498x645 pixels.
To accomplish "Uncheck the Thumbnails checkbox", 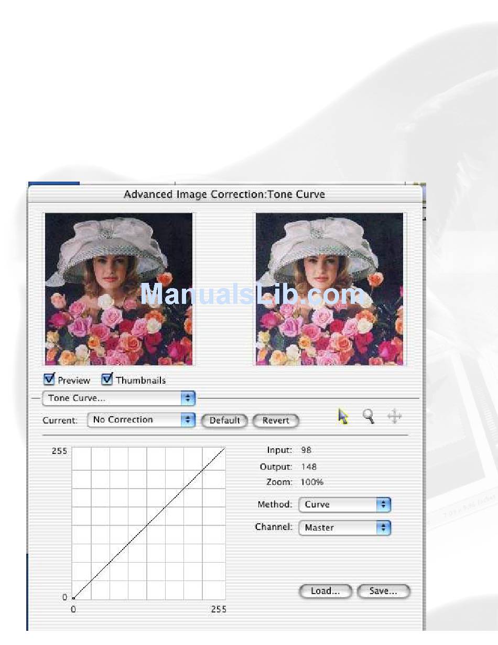I will point(107,379).
